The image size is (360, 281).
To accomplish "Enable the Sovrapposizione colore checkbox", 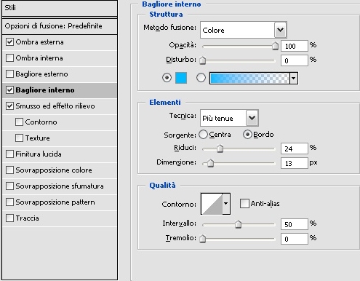I will 9,170.
